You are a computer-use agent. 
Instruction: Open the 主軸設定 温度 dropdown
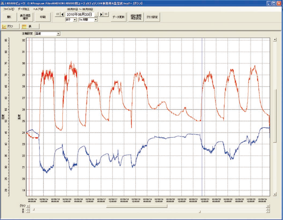click(58, 33)
